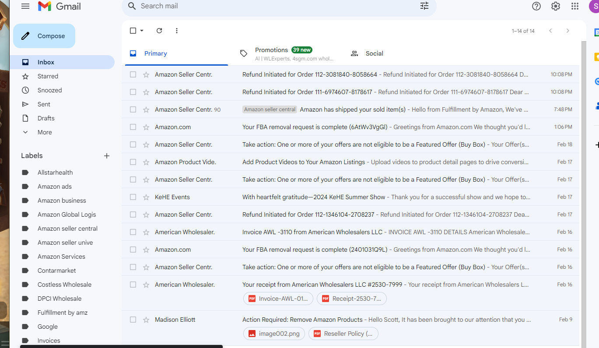Star the refund email for order 112-1346104-2708237

click(x=146, y=214)
